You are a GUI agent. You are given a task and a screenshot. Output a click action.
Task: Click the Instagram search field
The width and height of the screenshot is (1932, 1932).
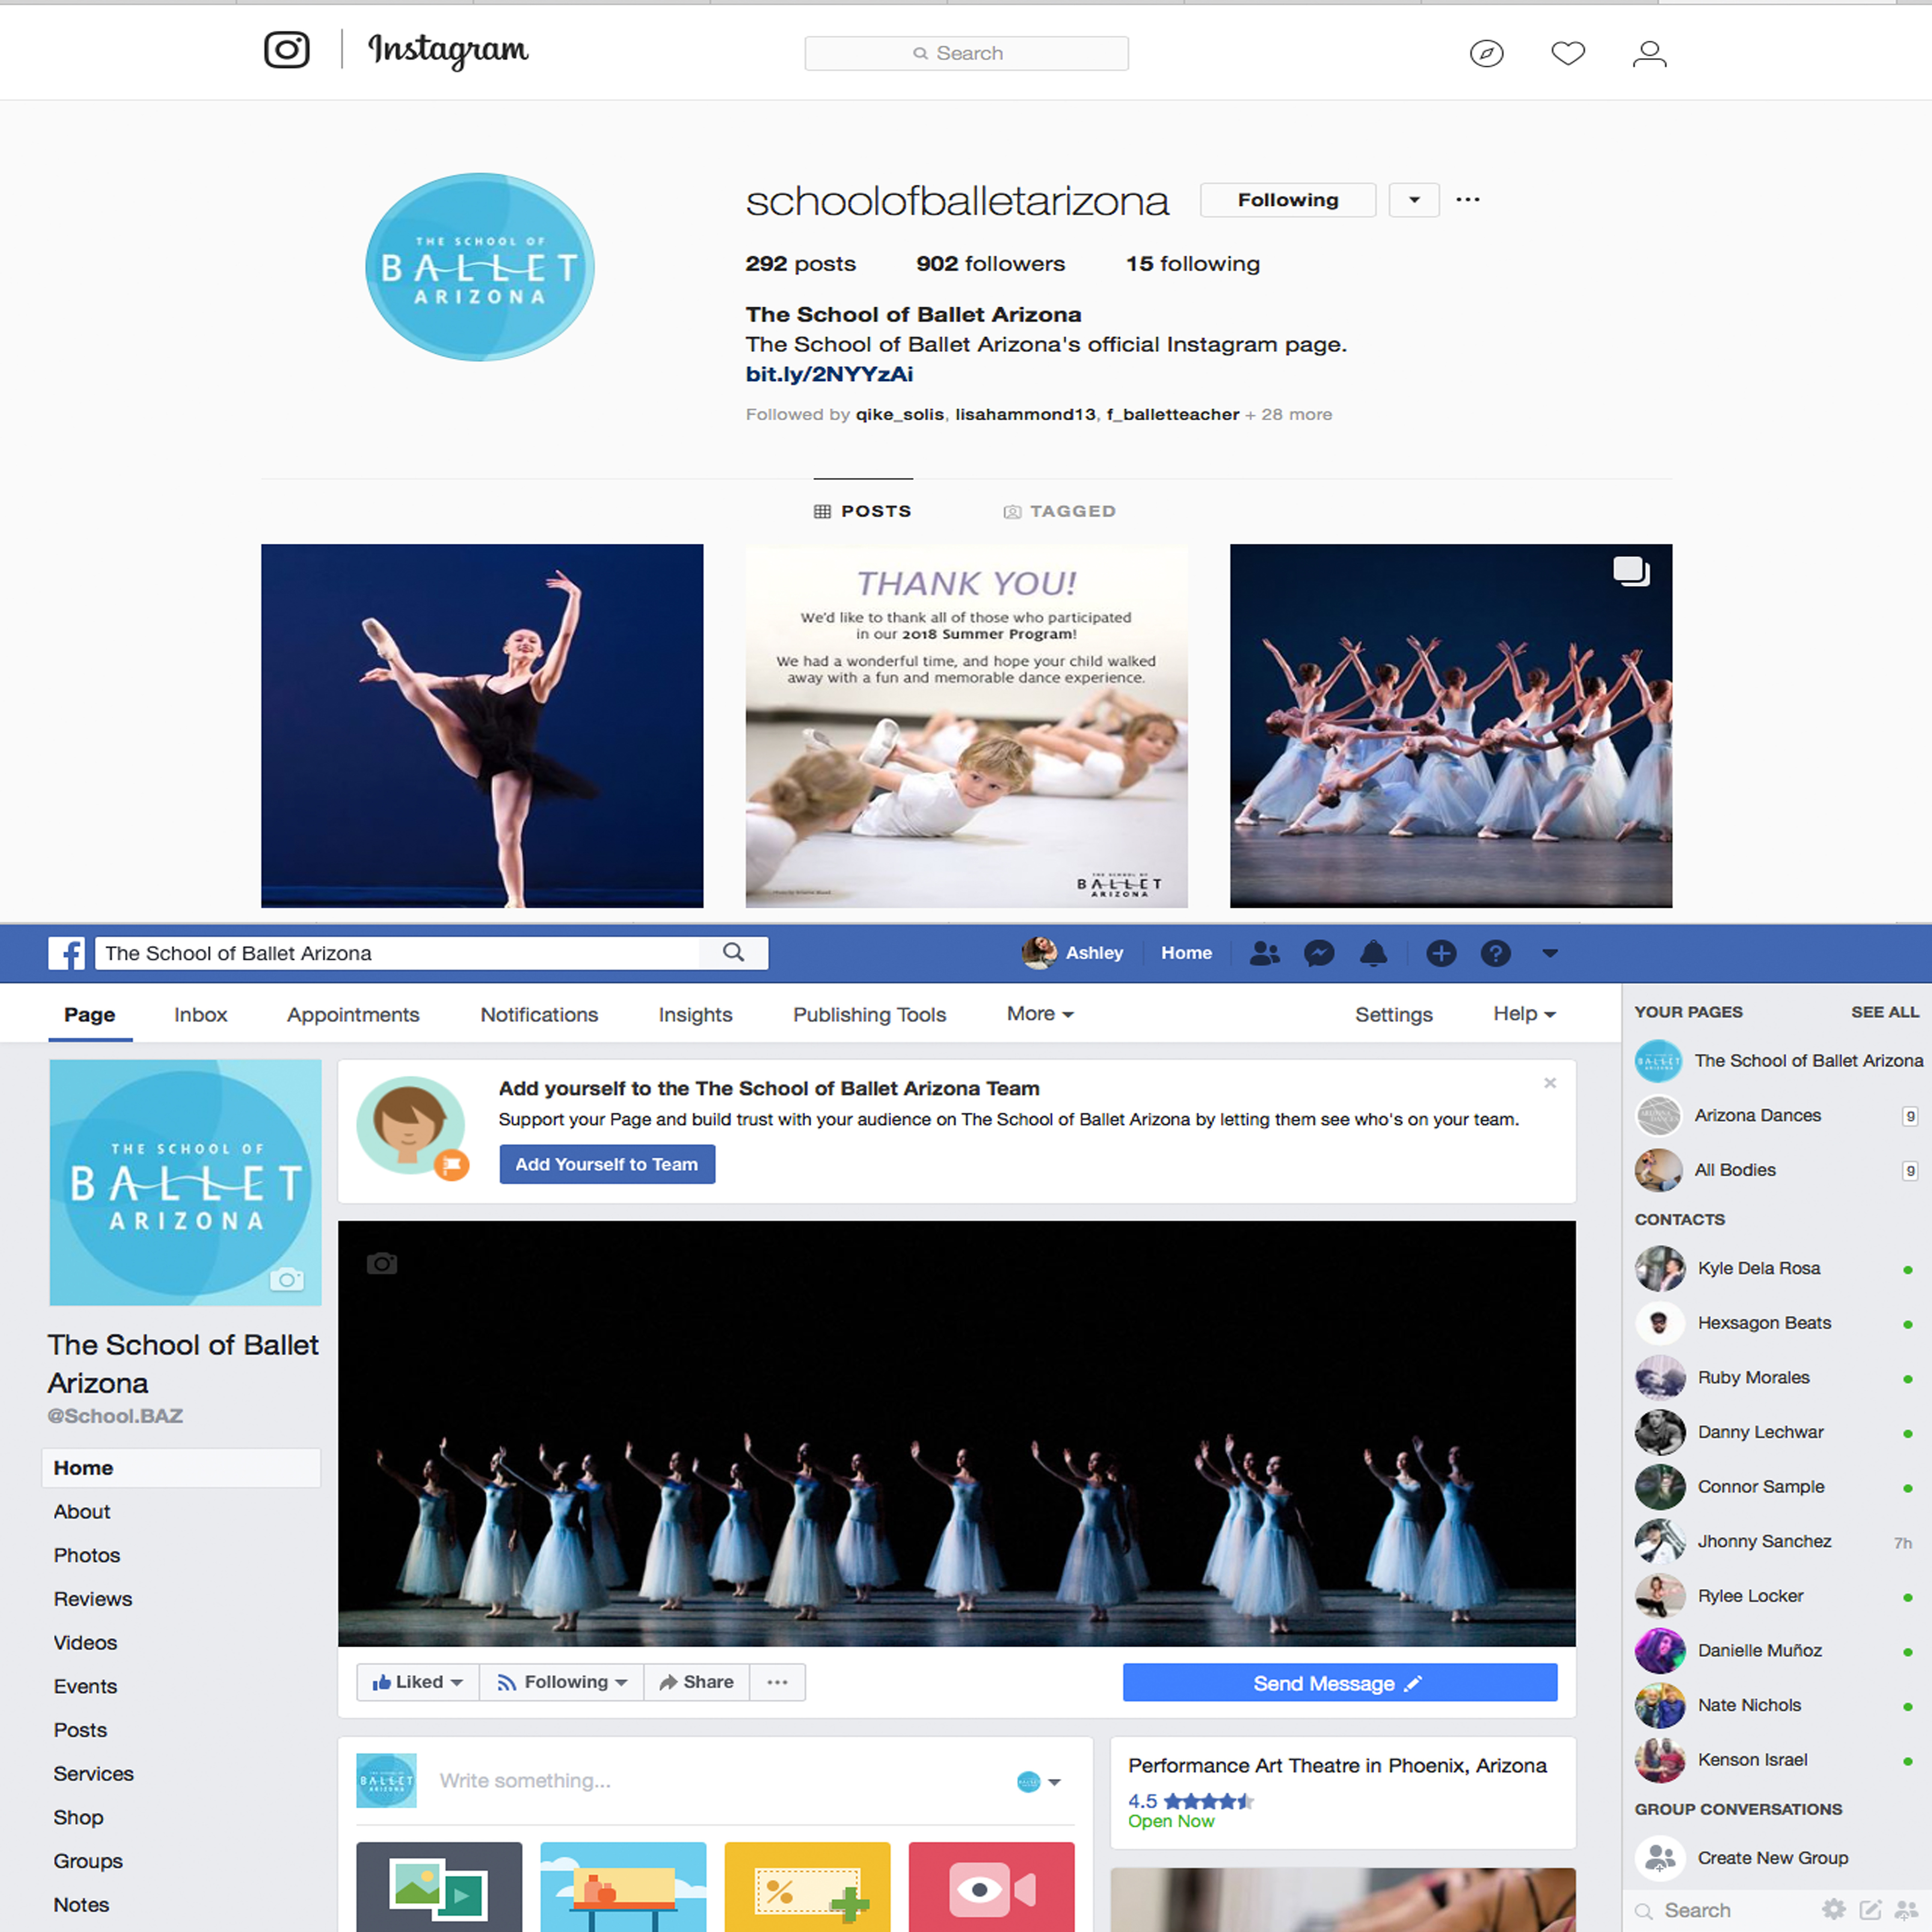[966, 53]
